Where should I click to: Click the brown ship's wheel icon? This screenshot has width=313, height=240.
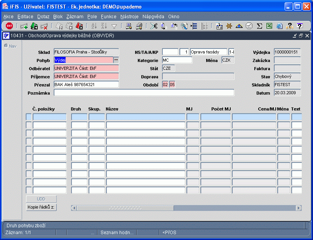pyautogui.click(x=229, y=26)
